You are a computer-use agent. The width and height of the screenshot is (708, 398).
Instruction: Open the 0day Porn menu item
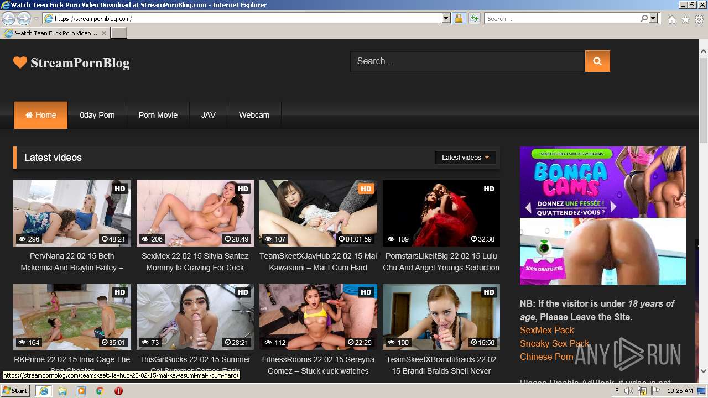[97, 115]
